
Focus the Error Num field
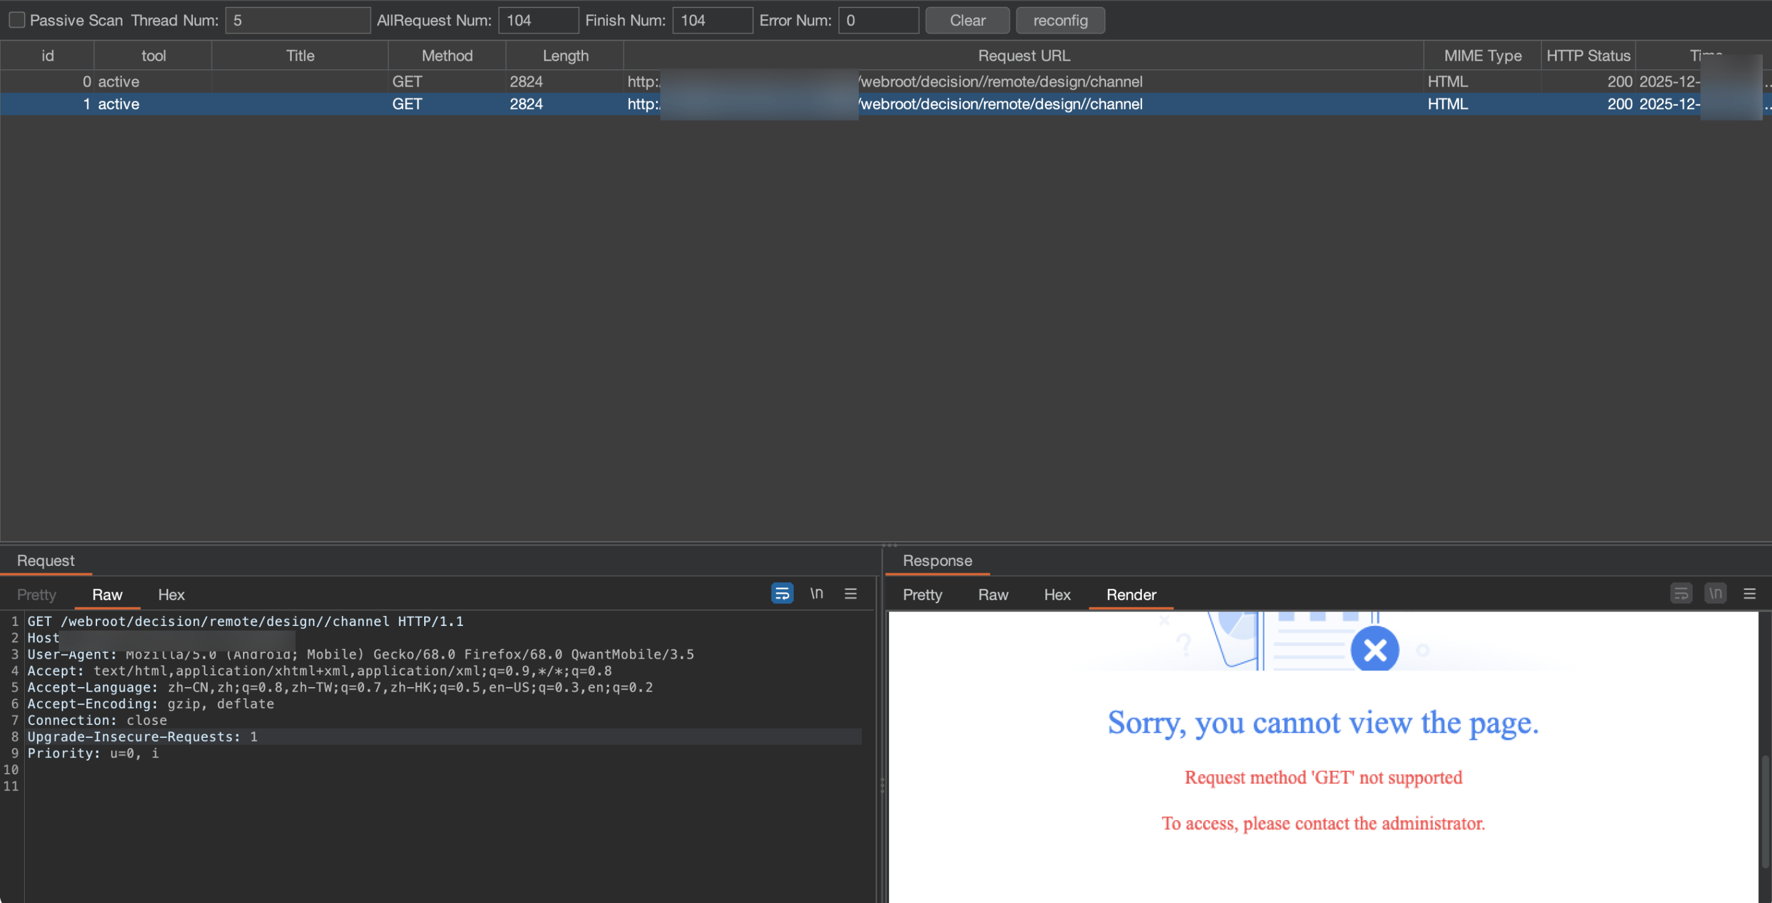pos(878,20)
